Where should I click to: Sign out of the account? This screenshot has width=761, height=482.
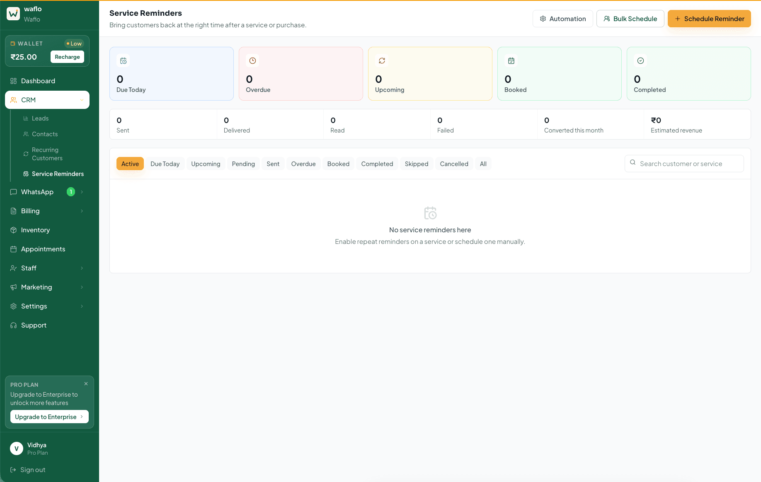(x=28, y=470)
